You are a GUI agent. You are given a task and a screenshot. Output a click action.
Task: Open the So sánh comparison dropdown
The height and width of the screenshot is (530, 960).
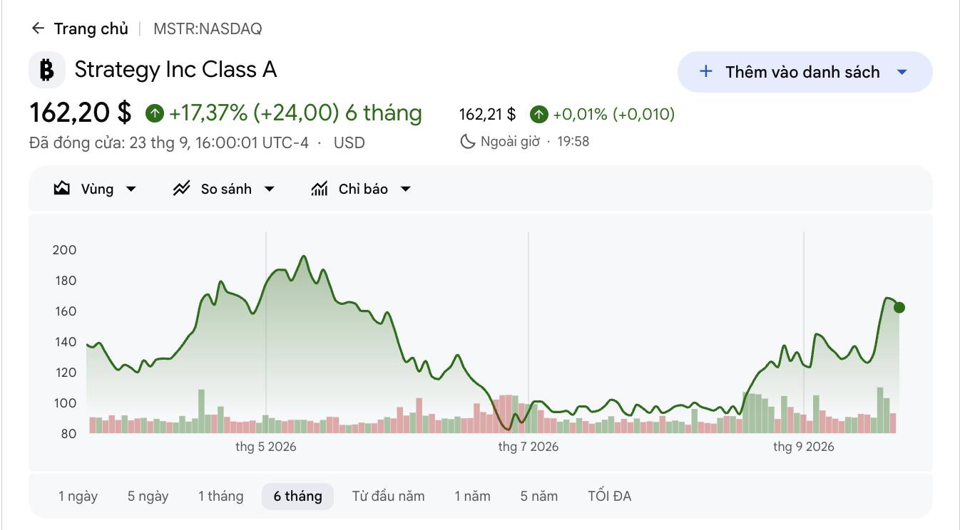(224, 189)
